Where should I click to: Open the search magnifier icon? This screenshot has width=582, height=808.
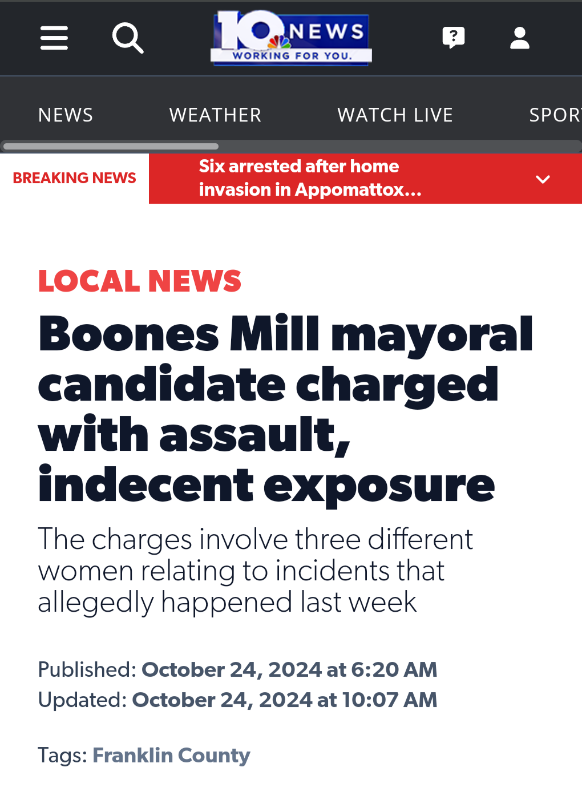pos(128,38)
